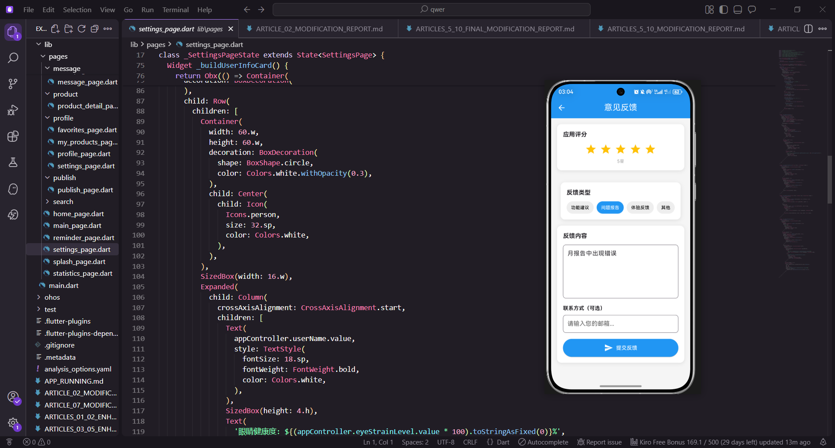
Task: Collapse the publish folder
Action: (x=64, y=177)
